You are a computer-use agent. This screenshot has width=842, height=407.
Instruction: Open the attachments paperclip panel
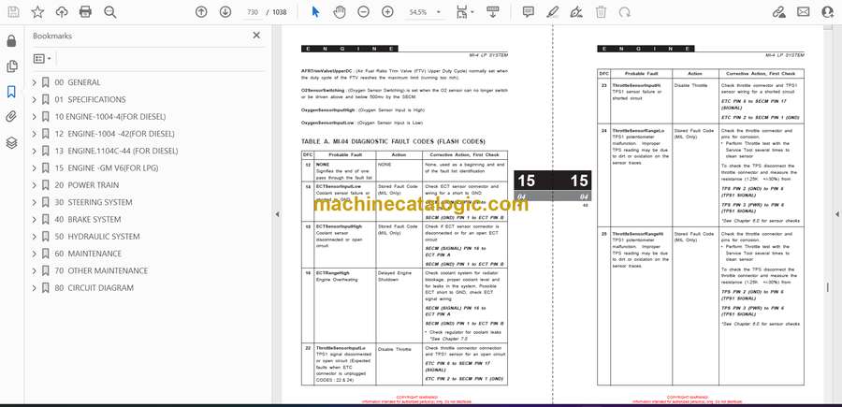12,117
